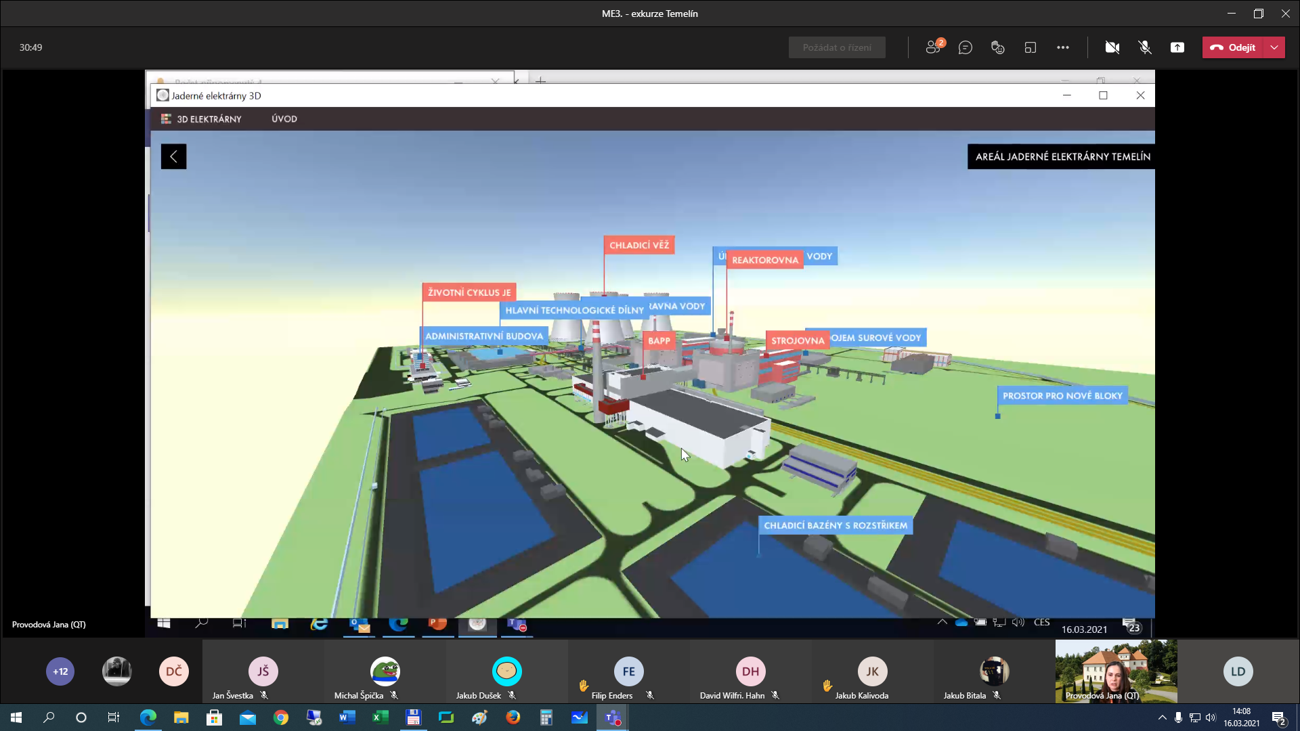This screenshot has width=1300, height=731.
Task: Open Mail app from taskbar
Action: click(247, 717)
